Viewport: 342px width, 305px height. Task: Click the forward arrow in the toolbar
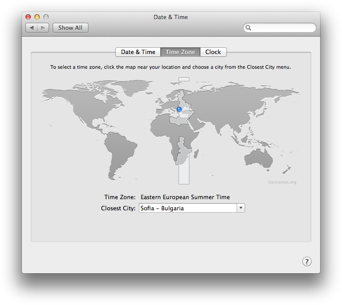pos(43,28)
